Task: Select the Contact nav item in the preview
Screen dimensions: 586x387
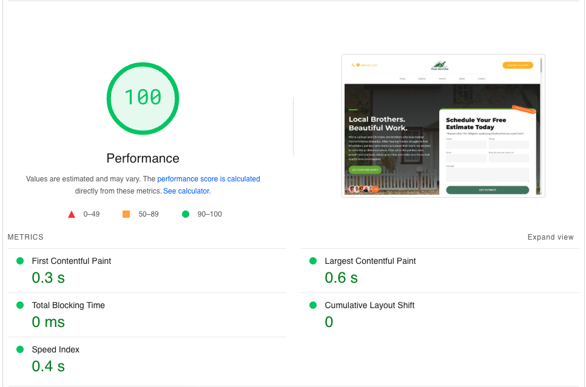Action: 482,79
